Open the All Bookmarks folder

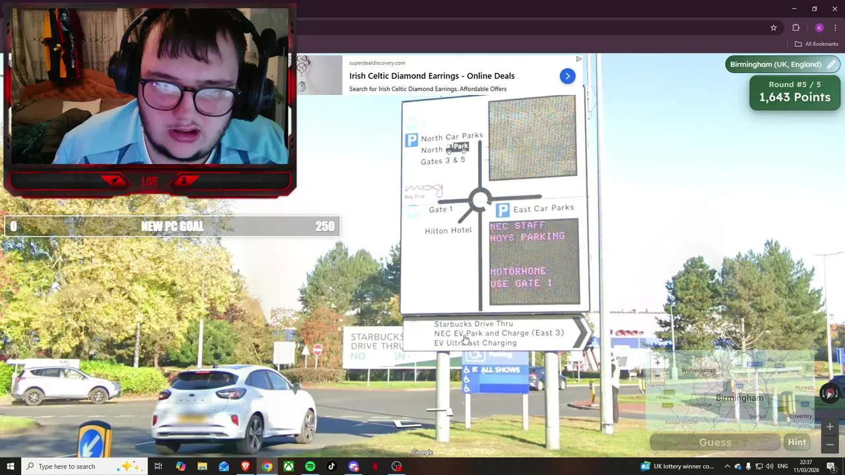pos(817,44)
